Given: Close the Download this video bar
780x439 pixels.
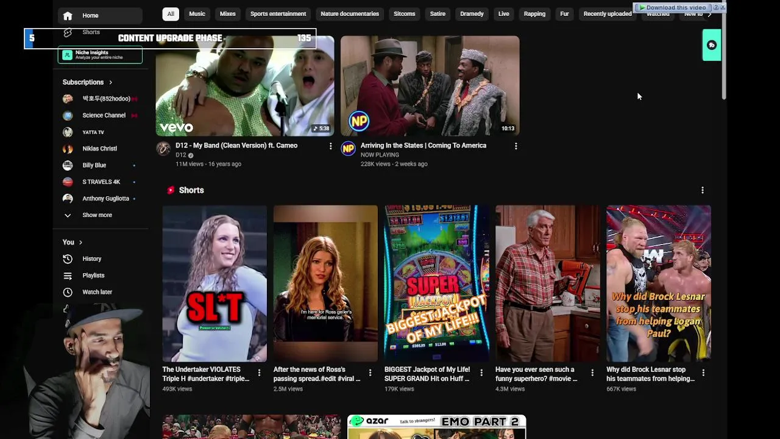Looking at the screenshot, I should click(x=723, y=7).
